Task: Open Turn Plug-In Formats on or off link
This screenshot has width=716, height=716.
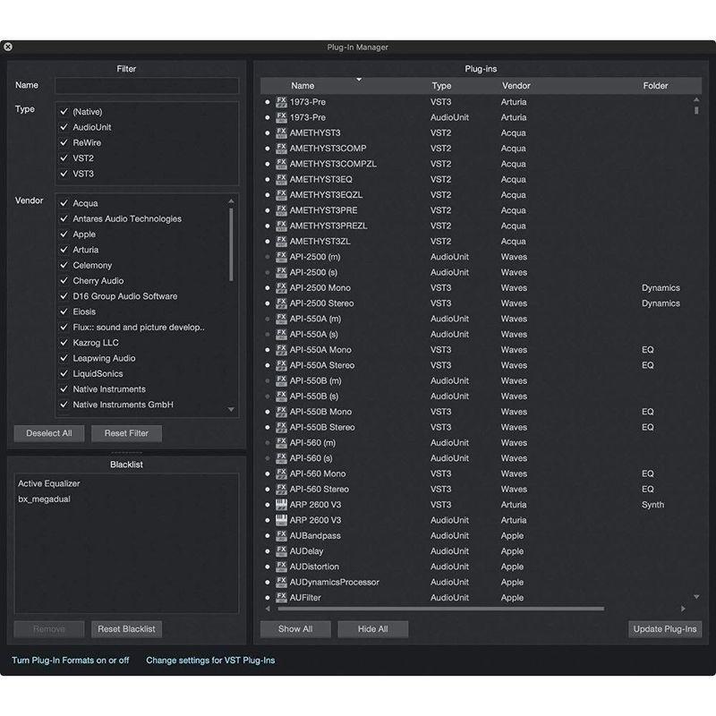Action: 71,661
